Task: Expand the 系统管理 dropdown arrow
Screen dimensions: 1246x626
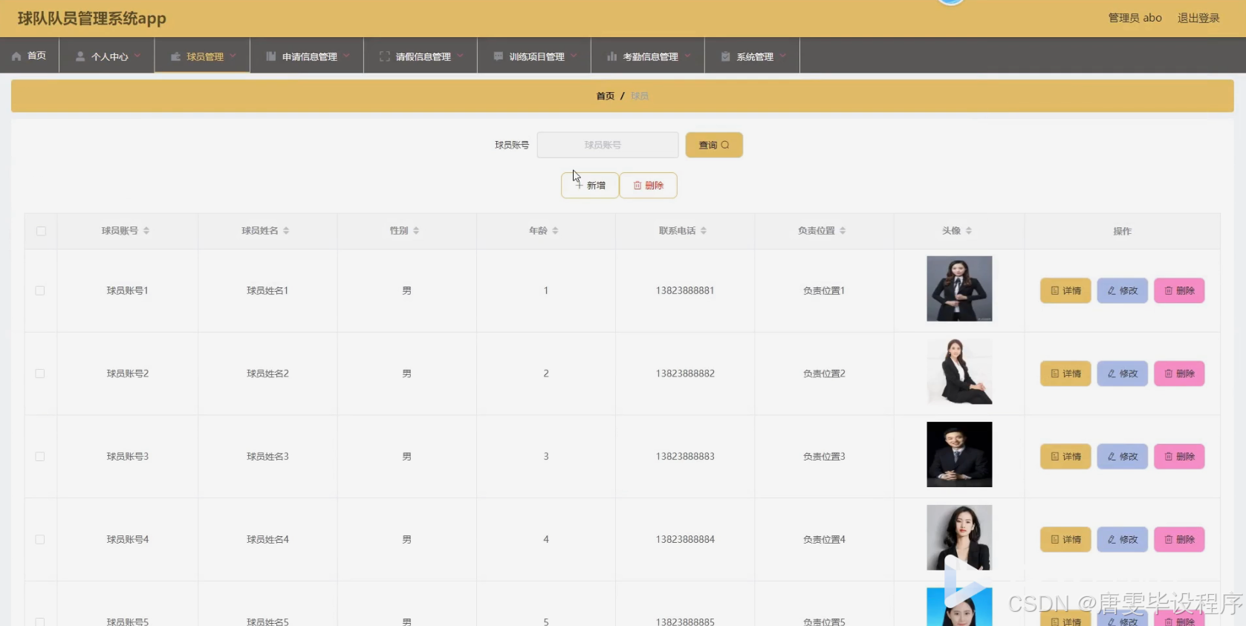Action: pyautogui.click(x=783, y=56)
